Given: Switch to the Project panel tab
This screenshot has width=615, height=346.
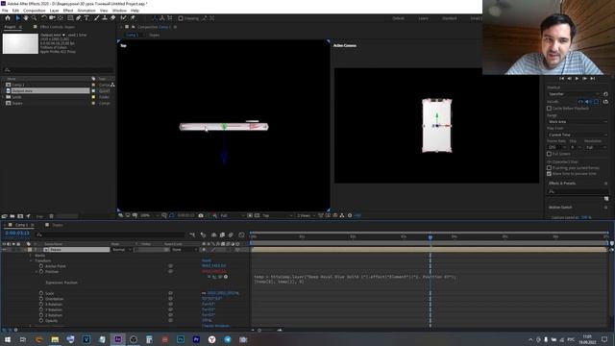Looking at the screenshot, I should point(10,27).
